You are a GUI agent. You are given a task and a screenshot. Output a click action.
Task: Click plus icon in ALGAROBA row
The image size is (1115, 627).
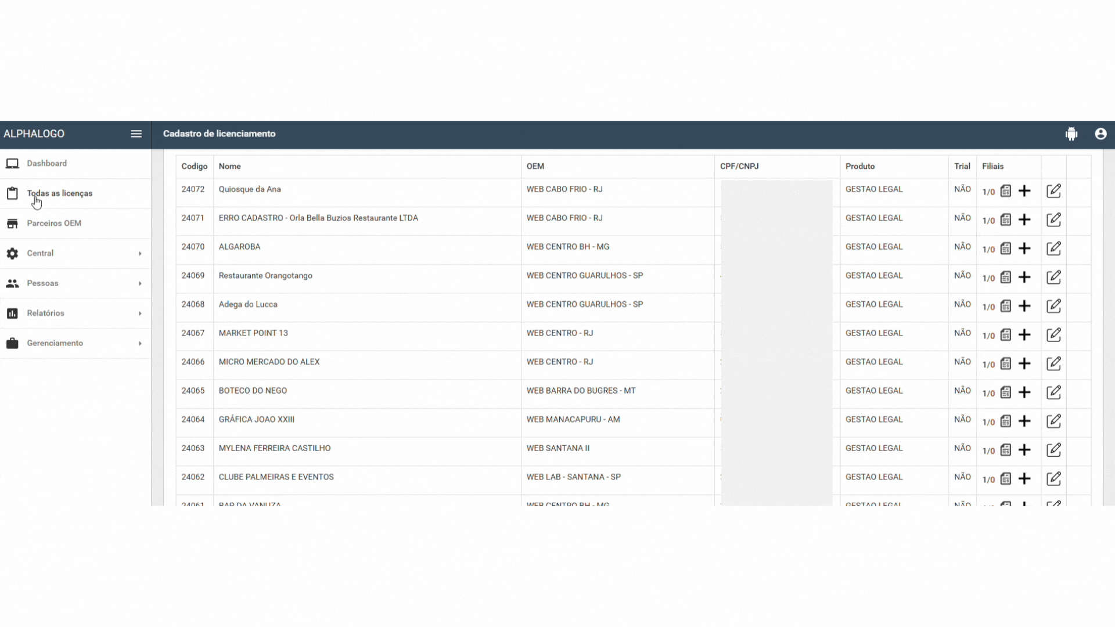[x=1024, y=248]
